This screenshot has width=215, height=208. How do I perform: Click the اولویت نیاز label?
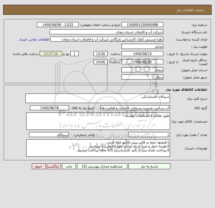pyautogui.click(x=199, y=47)
